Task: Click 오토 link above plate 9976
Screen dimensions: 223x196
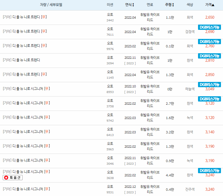Action: tap(110, 43)
